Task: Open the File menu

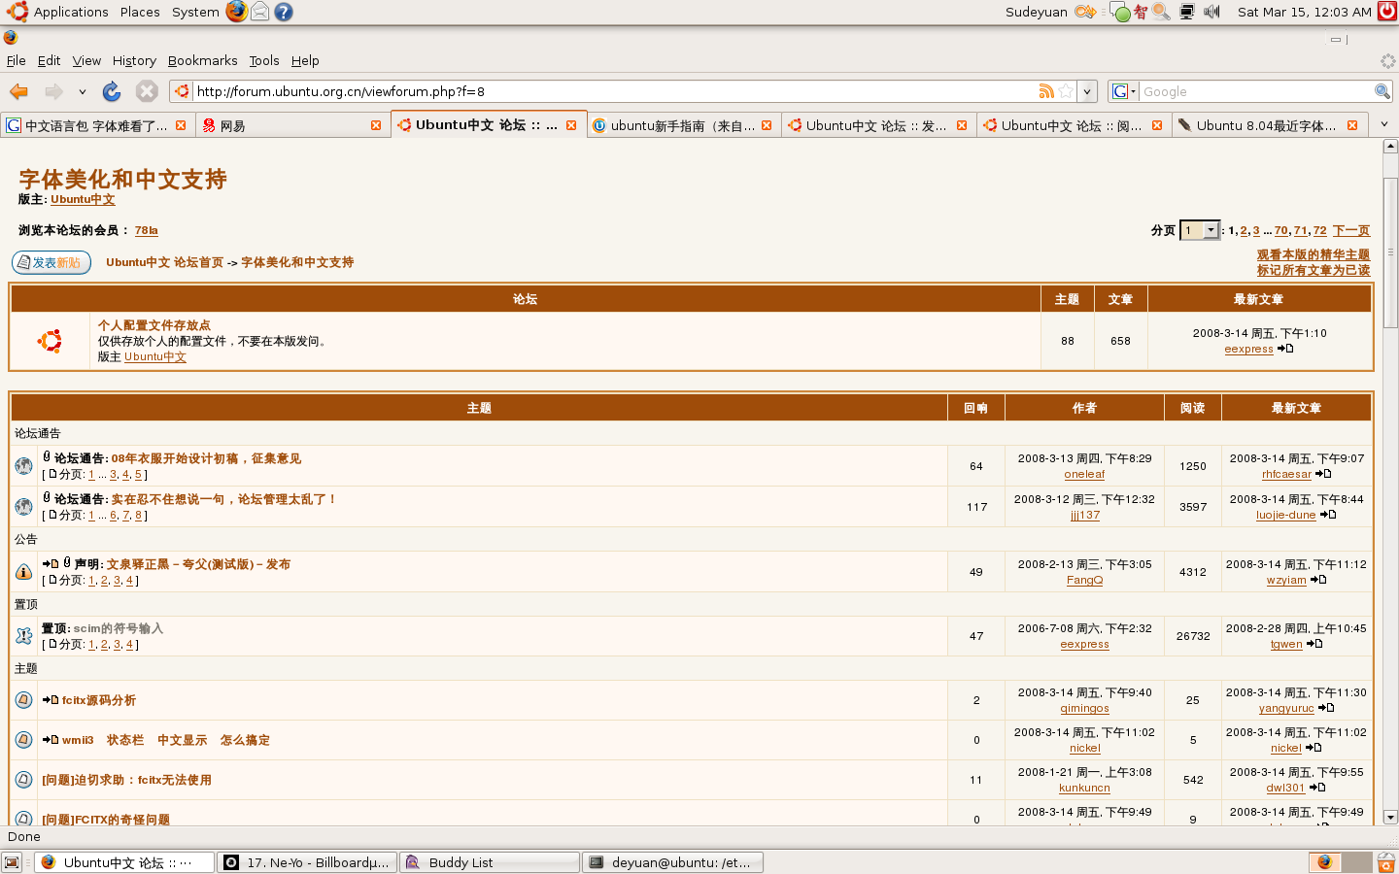Action: (x=17, y=60)
